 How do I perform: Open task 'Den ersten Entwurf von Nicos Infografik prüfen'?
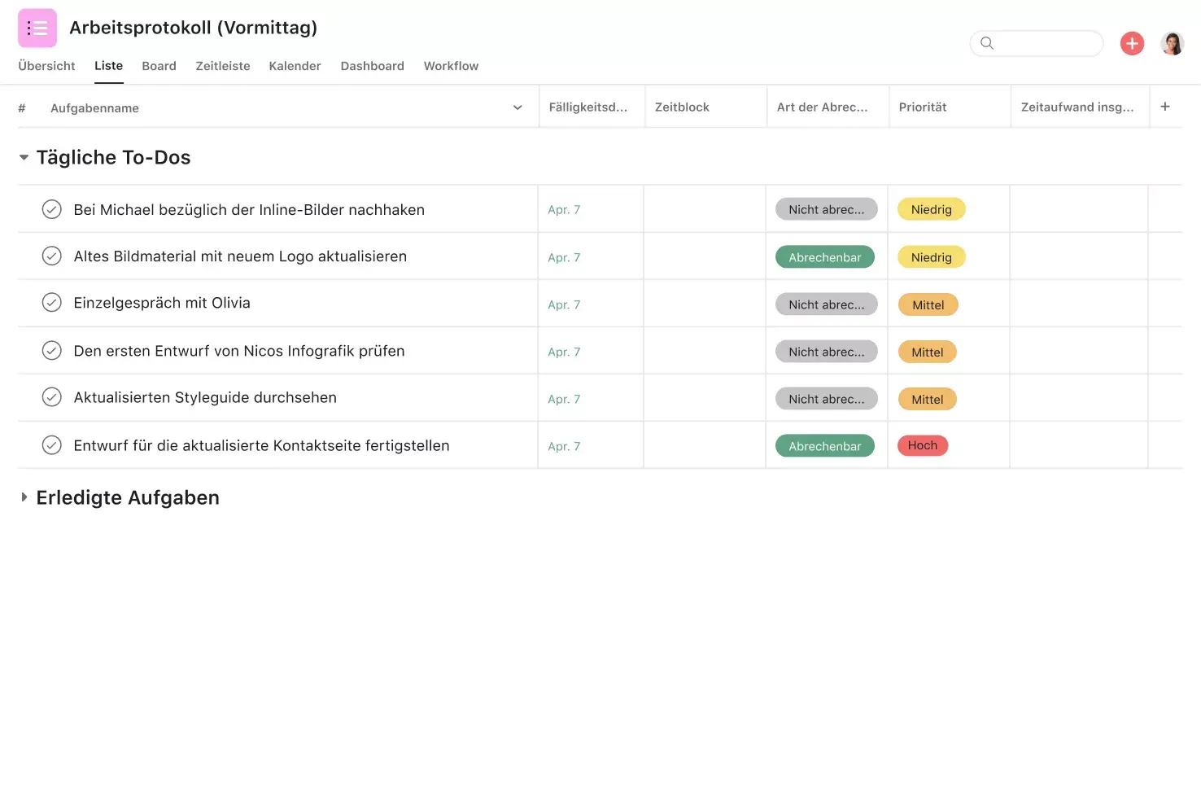[239, 351]
